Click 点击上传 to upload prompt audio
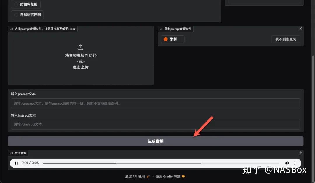The width and height of the screenshot is (315, 183). click(81, 67)
